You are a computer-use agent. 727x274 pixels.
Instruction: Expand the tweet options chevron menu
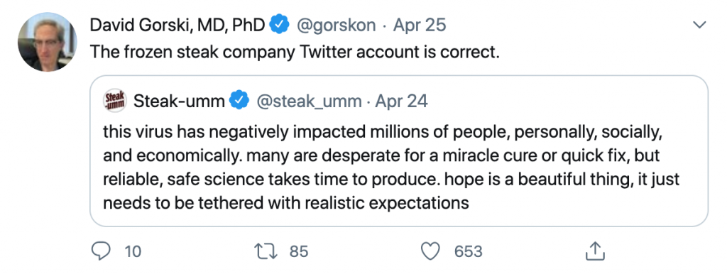(x=699, y=25)
